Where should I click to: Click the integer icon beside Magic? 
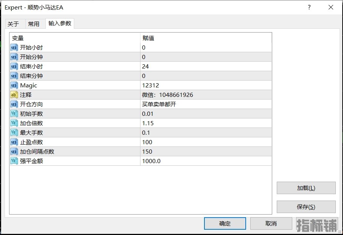pyautogui.click(x=14, y=85)
